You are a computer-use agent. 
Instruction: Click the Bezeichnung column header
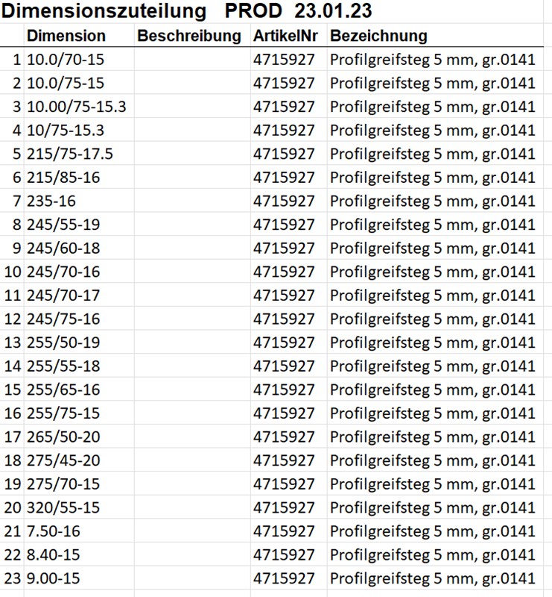378,36
